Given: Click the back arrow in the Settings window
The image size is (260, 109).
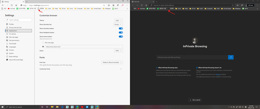Looking at the screenshot, I should (x=3, y=5).
